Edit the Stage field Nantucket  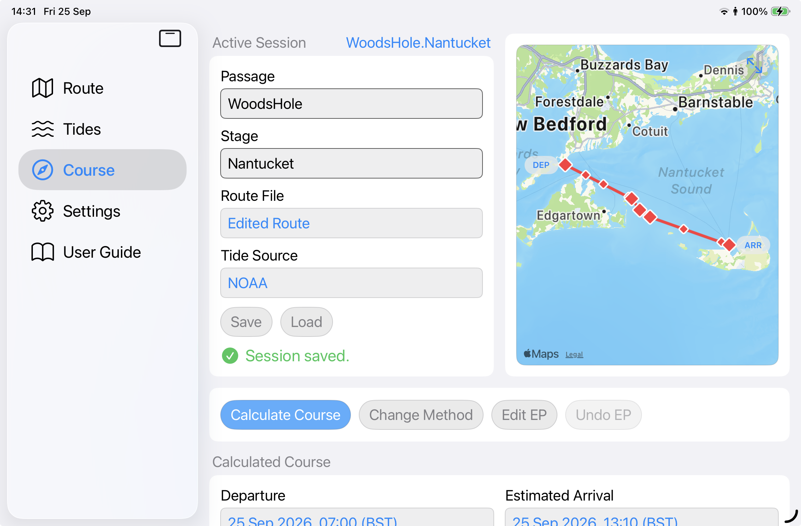pyautogui.click(x=351, y=163)
